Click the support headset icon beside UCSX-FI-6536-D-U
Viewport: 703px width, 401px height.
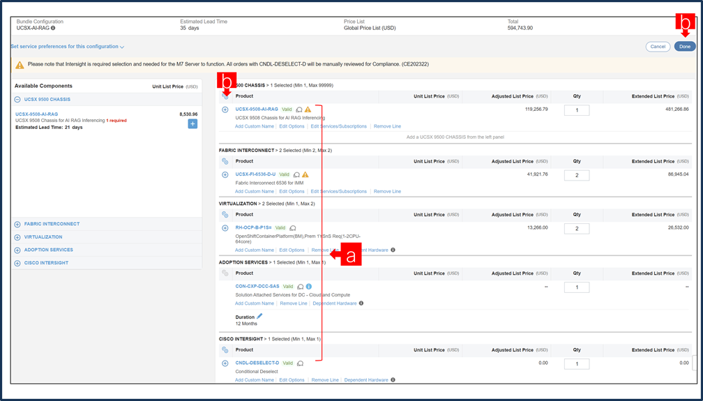[x=297, y=174]
